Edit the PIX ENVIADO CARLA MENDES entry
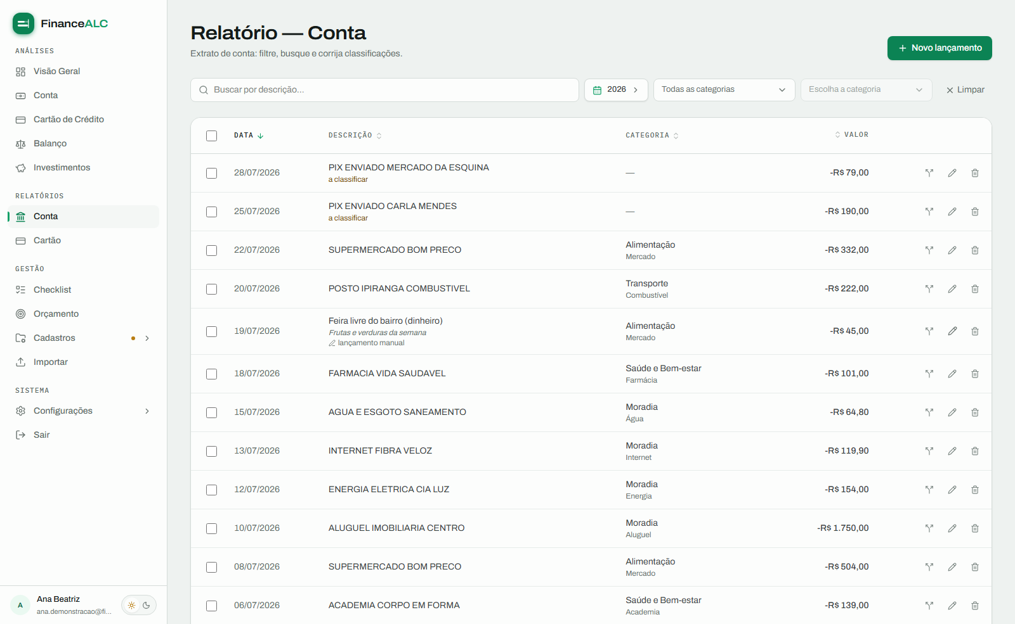The width and height of the screenshot is (1015, 624). click(952, 212)
